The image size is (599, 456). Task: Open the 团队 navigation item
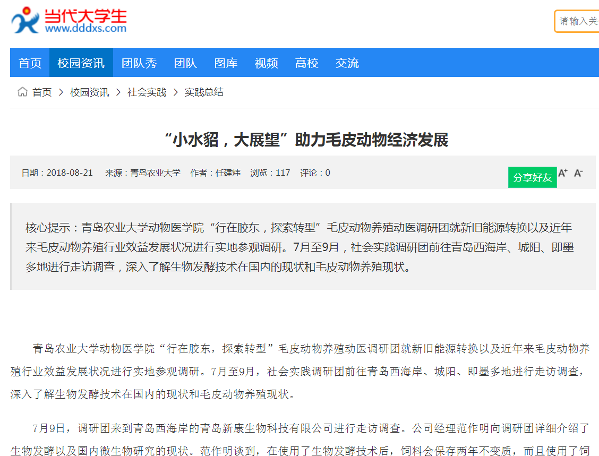185,63
